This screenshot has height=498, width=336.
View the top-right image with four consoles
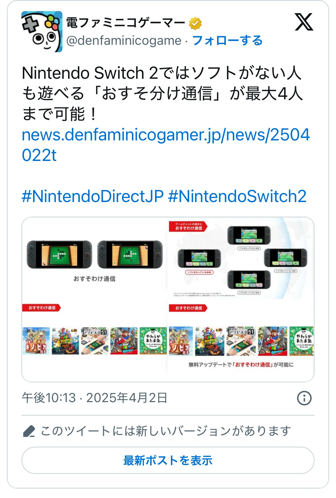(241, 258)
